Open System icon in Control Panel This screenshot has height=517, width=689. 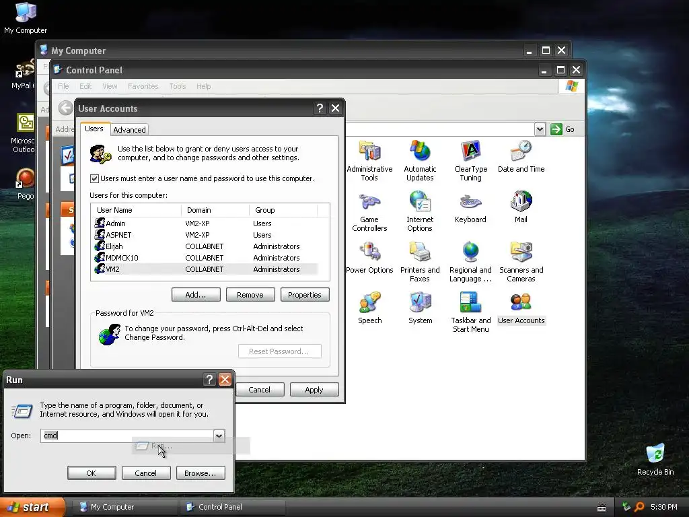420,308
